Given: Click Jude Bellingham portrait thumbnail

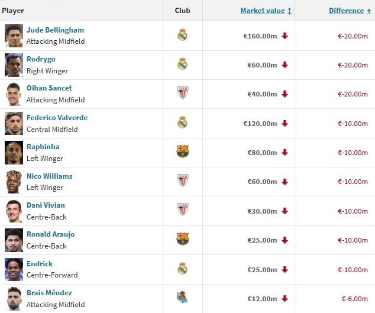Looking at the screenshot, I should click(x=14, y=36).
